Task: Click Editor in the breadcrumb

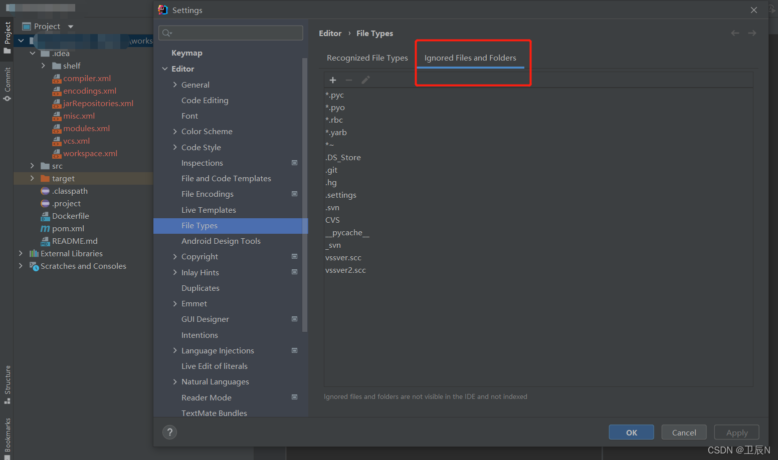Action: tap(330, 34)
